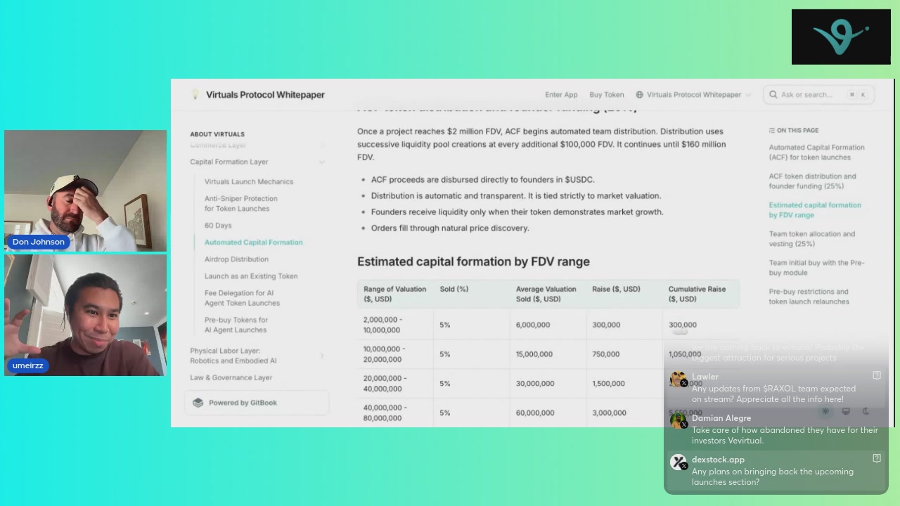This screenshot has height=506, width=900.
Task: Open Law & Governance Layer section
Action: click(231, 377)
